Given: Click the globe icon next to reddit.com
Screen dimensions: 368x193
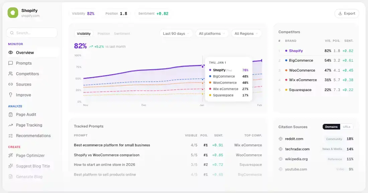Looking at the screenshot, I should coord(280,139).
